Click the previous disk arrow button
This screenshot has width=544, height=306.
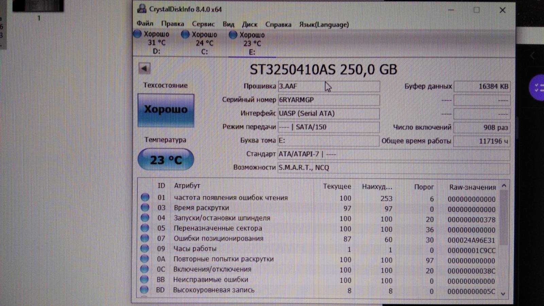[x=144, y=69]
